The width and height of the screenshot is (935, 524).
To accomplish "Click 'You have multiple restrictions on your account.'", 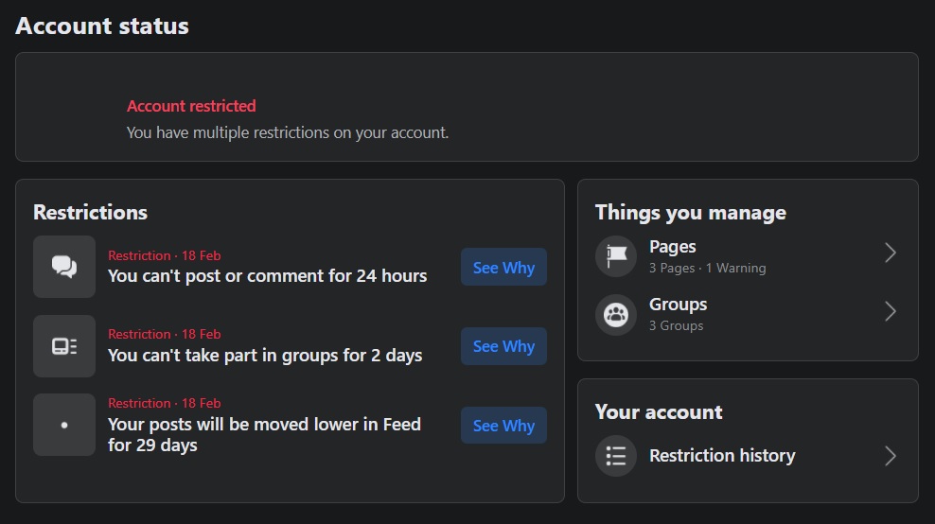I will [288, 132].
